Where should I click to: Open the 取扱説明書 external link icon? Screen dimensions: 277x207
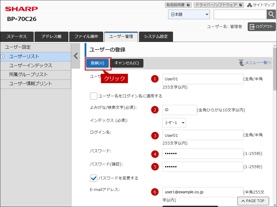(x=188, y=5)
